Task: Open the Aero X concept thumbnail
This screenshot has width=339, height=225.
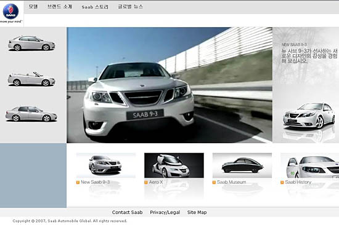Action: pos(174,165)
